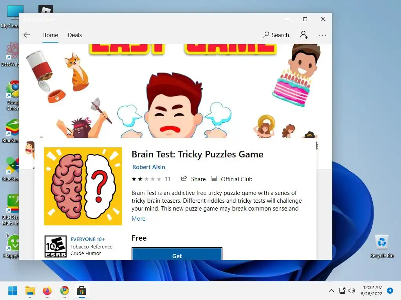Screen dimensions: 401x300
Task: Click the Brain Test hero banner image
Action: [x=175, y=91]
